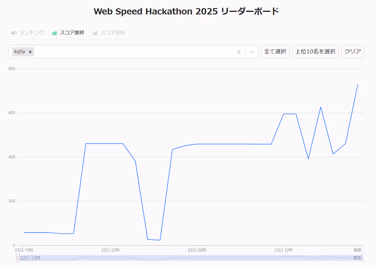Click the middle of the zoom range bar
The height and width of the screenshot is (268, 376).
[x=191, y=258]
